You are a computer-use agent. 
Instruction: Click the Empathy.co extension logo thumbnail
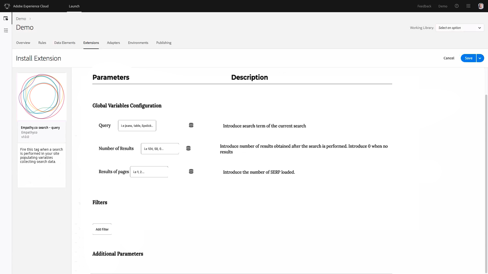tap(42, 97)
